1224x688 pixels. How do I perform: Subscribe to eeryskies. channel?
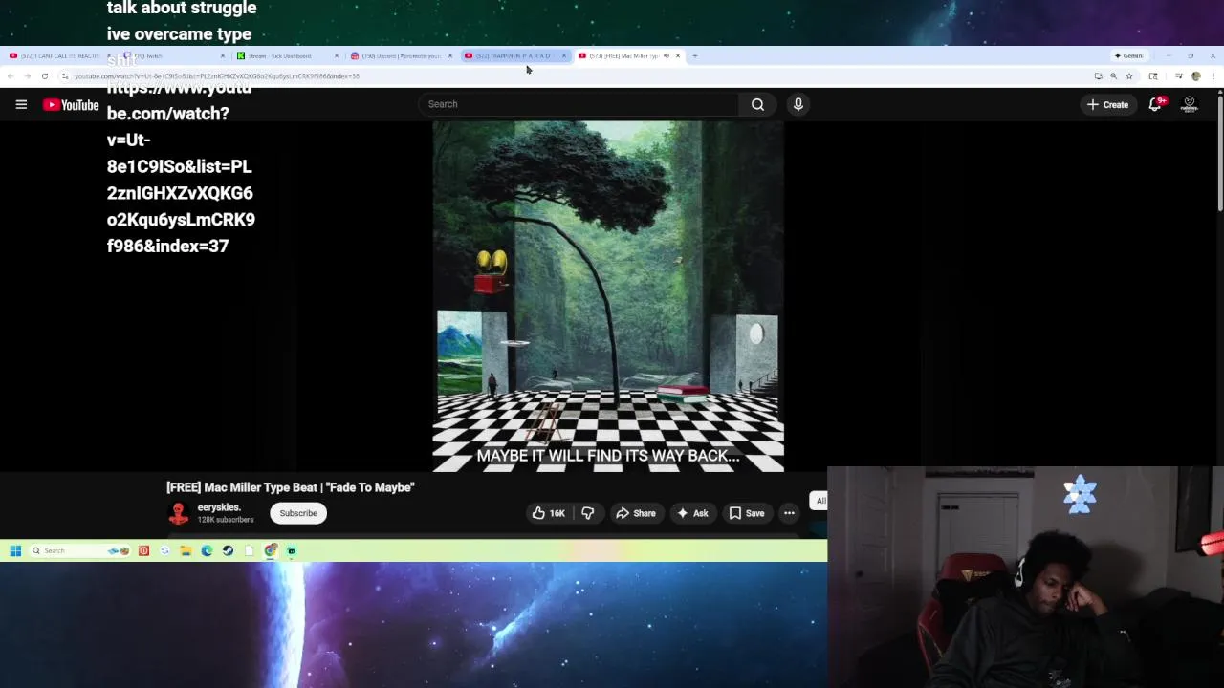[x=298, y=513]
